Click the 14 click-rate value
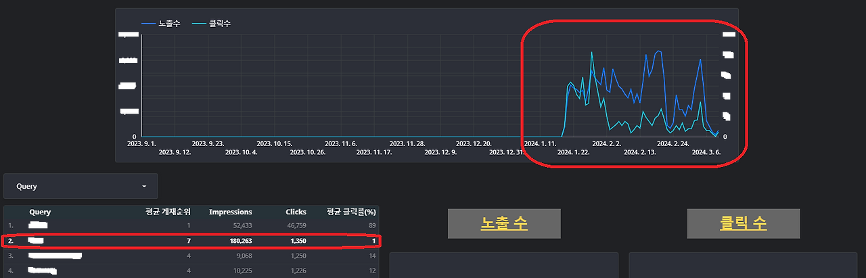The image size is (866, 278). pos(372,256)
